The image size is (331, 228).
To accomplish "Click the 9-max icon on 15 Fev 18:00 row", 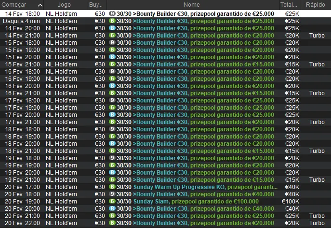I will [x=112, y=42].
